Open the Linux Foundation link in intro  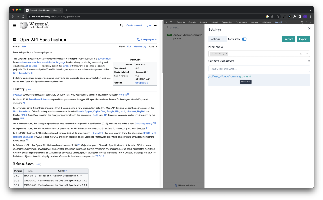click(22, 73)
